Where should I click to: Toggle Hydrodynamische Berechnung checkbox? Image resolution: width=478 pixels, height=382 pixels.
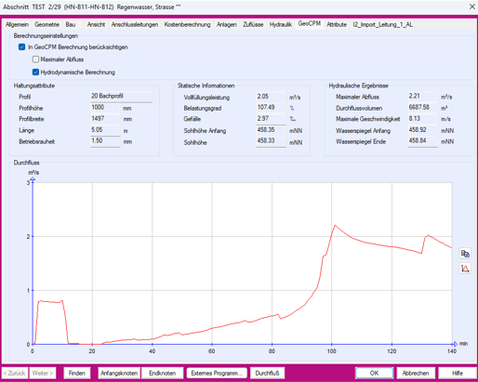[x=35, y=72]
